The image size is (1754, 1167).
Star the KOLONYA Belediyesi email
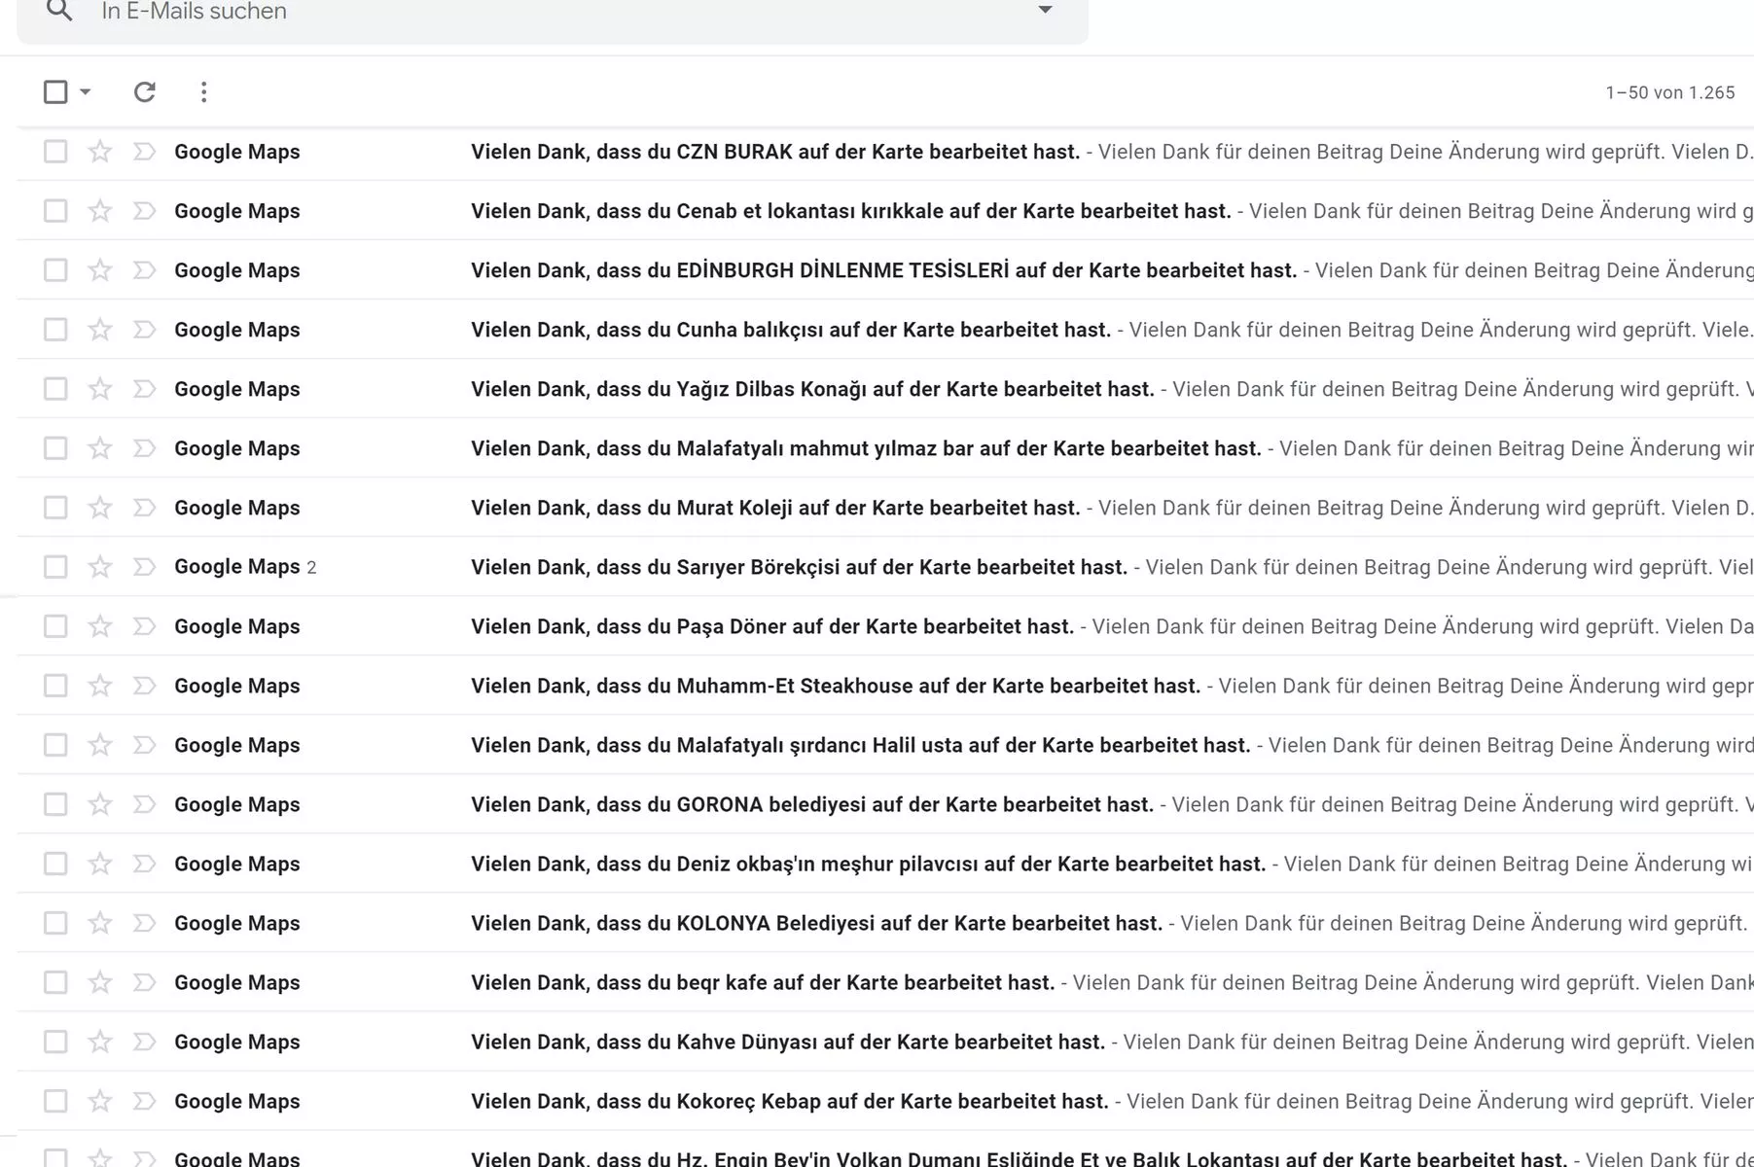(99, 923)
